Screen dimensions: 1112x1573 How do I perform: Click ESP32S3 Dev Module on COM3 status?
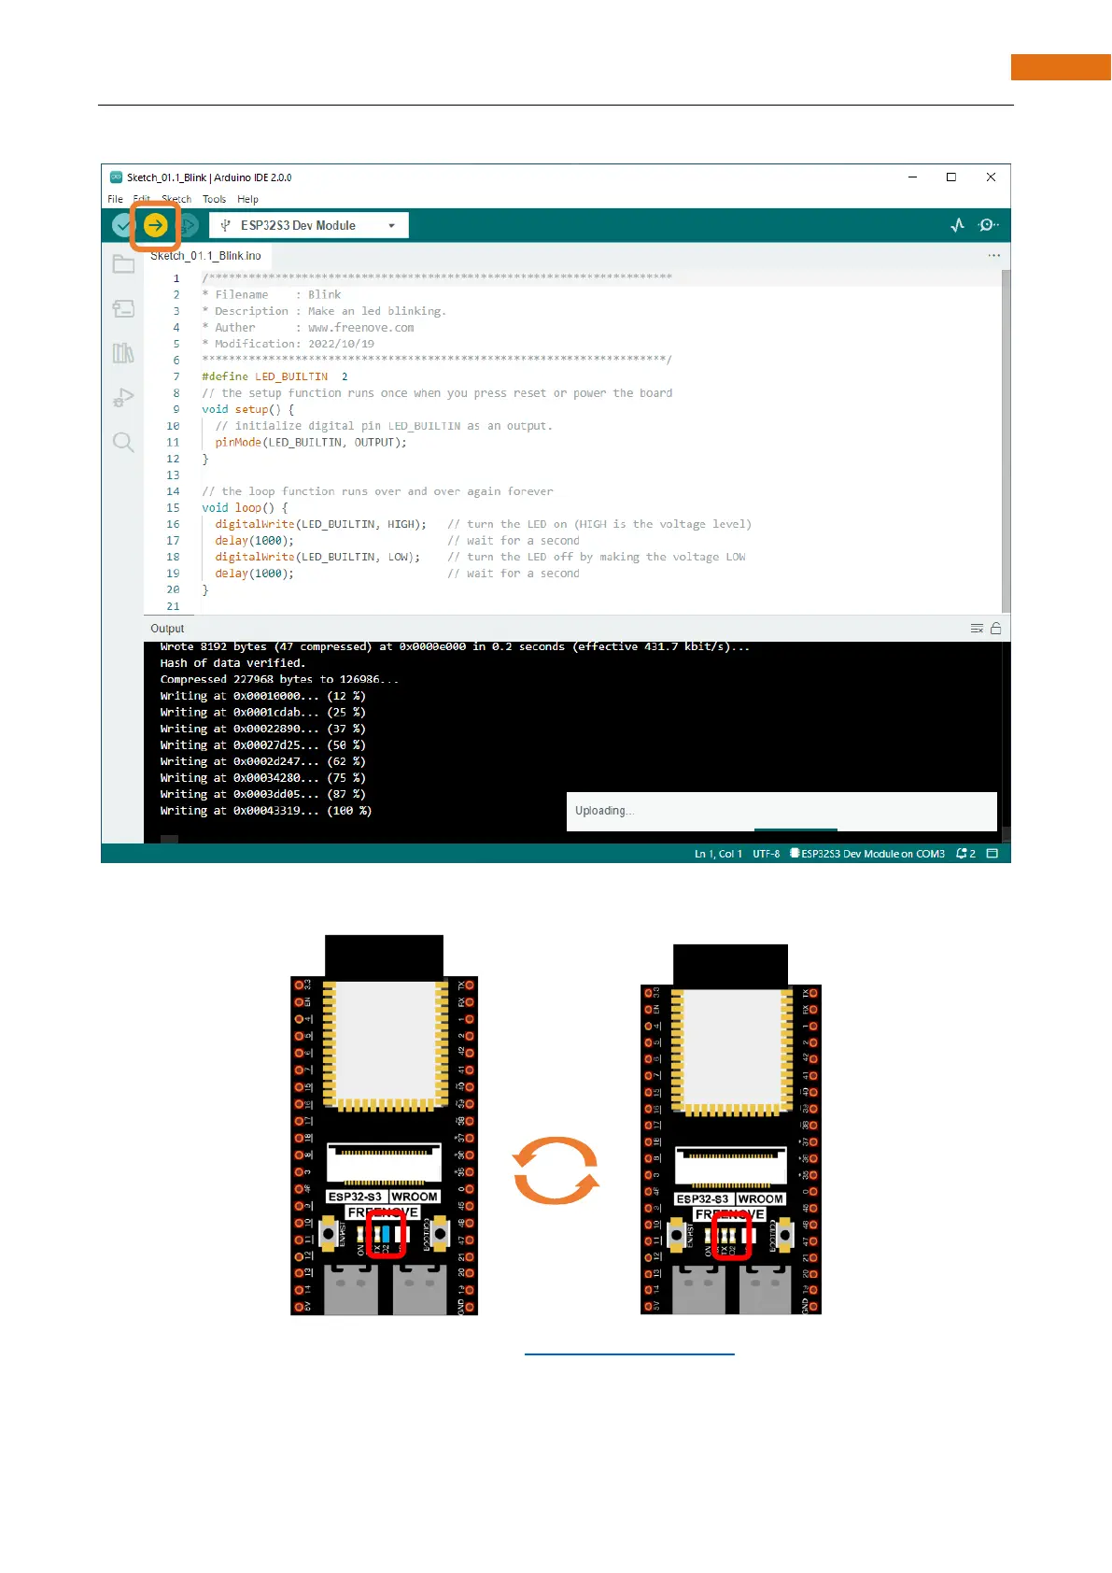867,854
